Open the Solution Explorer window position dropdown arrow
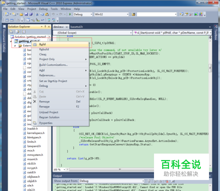This screenshot has width=220, height=191. pyautogui.click(x=42, y=26)
